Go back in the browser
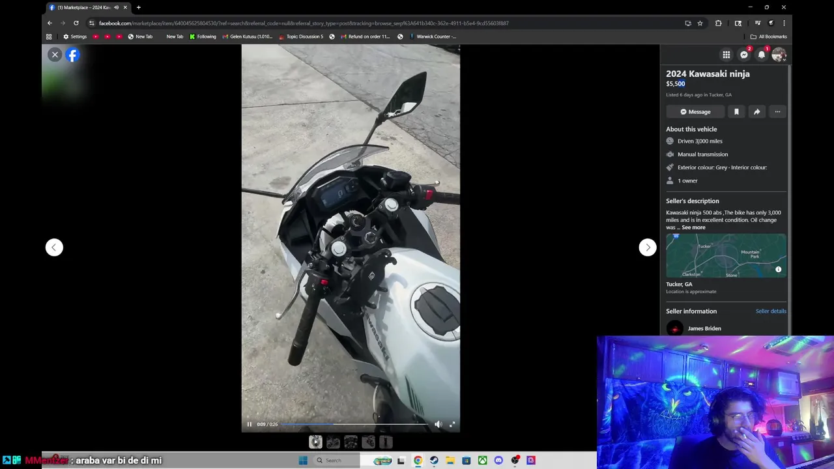Viewport: 834px width, 469px height. coord(50,23)
